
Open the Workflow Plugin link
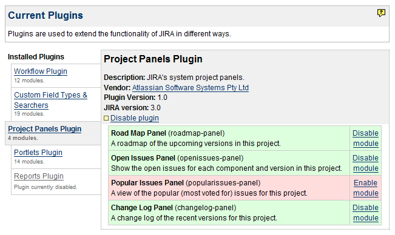pyautogui.click(x=41, y=71)
